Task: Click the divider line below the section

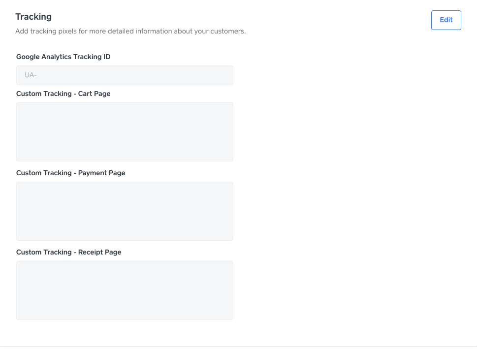Action: (x=238, y=347)
